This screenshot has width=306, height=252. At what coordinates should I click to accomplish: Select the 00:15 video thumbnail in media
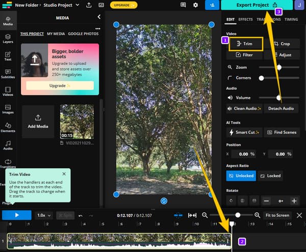pos(77,122)
